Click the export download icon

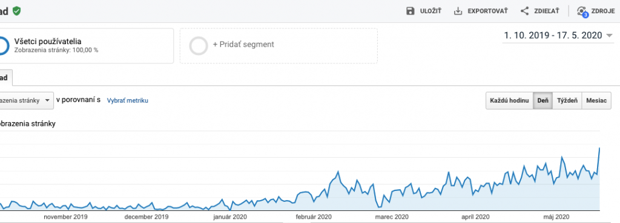click(x=458, y=11)
